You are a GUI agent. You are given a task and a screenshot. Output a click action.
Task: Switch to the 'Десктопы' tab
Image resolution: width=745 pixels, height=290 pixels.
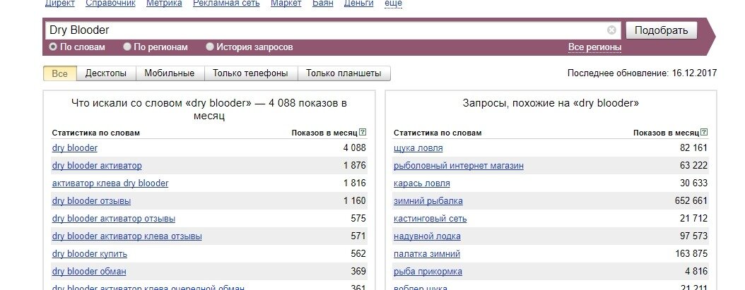click(106, 73)
